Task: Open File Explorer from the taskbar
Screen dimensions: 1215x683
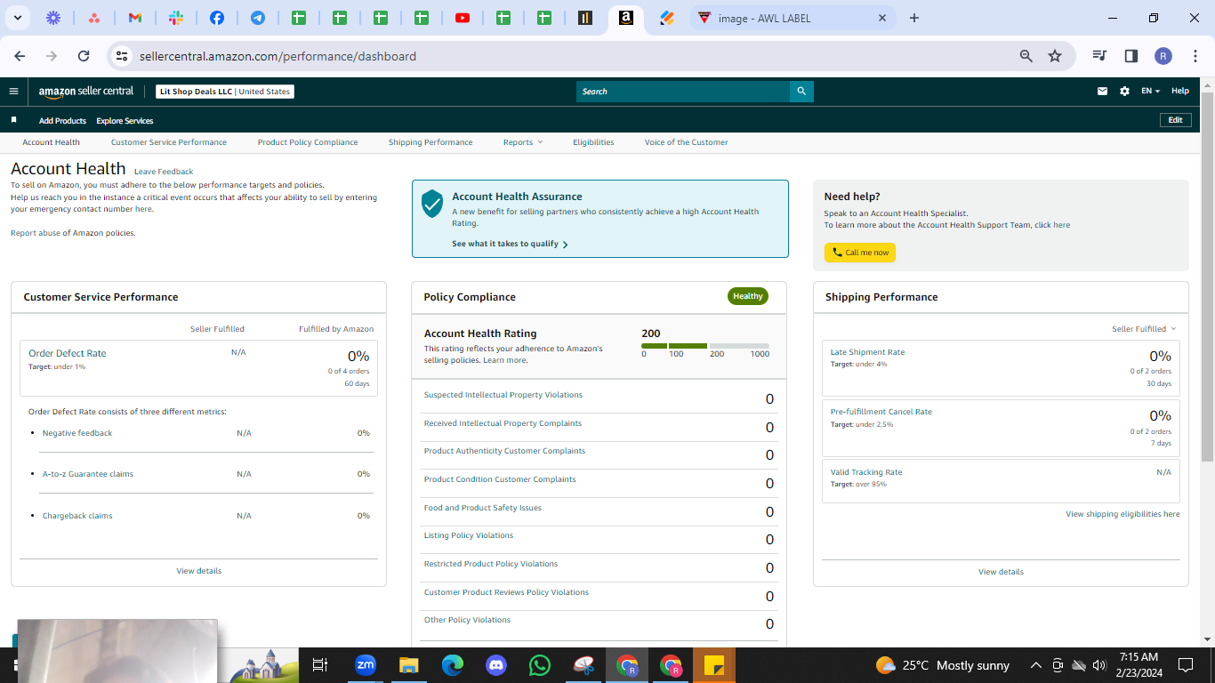Action: click(x=408, y=665)
